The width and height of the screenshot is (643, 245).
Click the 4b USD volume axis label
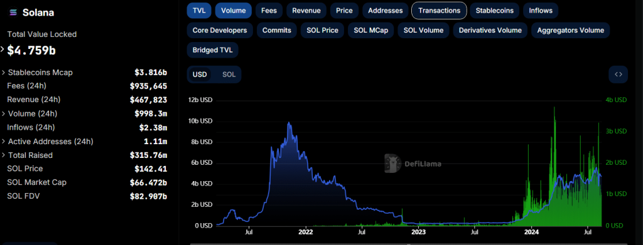click(616, 100)
